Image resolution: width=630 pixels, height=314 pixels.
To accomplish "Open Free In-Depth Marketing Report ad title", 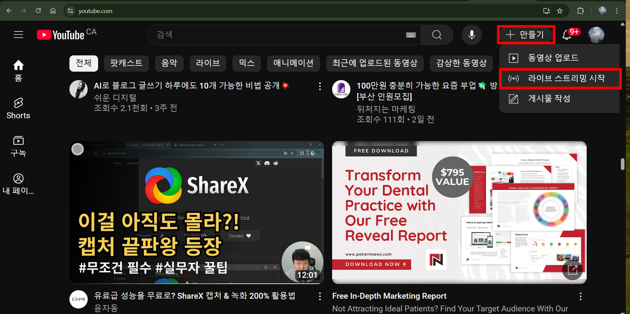I will click(x=389, y=296).
